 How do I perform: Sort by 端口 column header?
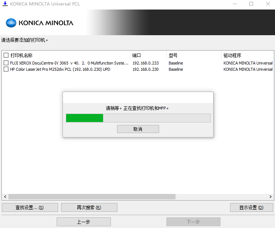pos(136,55)
